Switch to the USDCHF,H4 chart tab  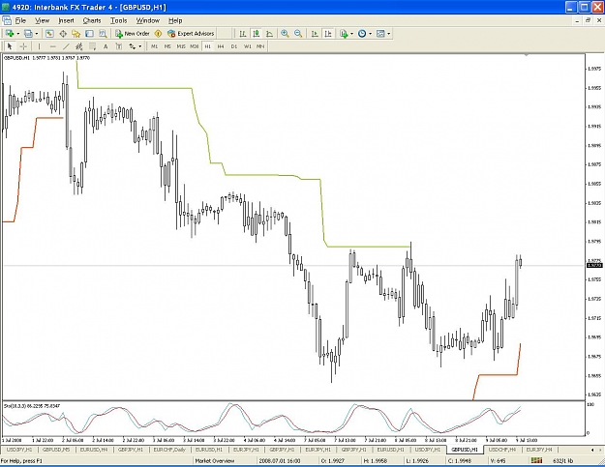point(502,450)
